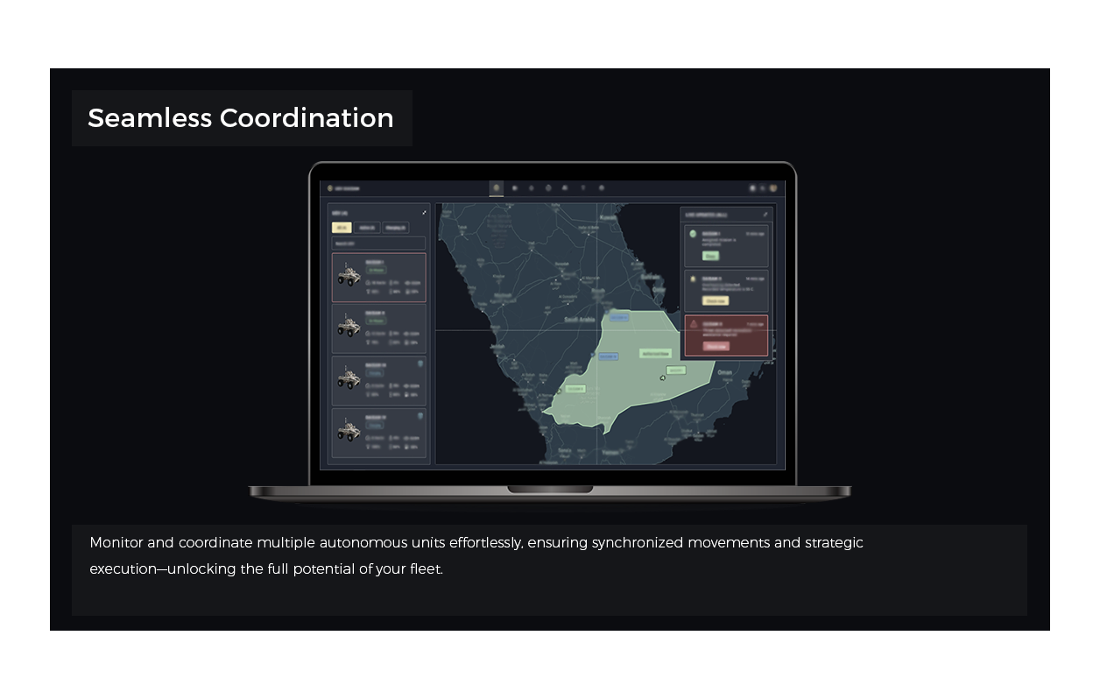Click the green checkmark icon in first update
The width and height of the screenshot is (1100, 699).
(693, 234)
